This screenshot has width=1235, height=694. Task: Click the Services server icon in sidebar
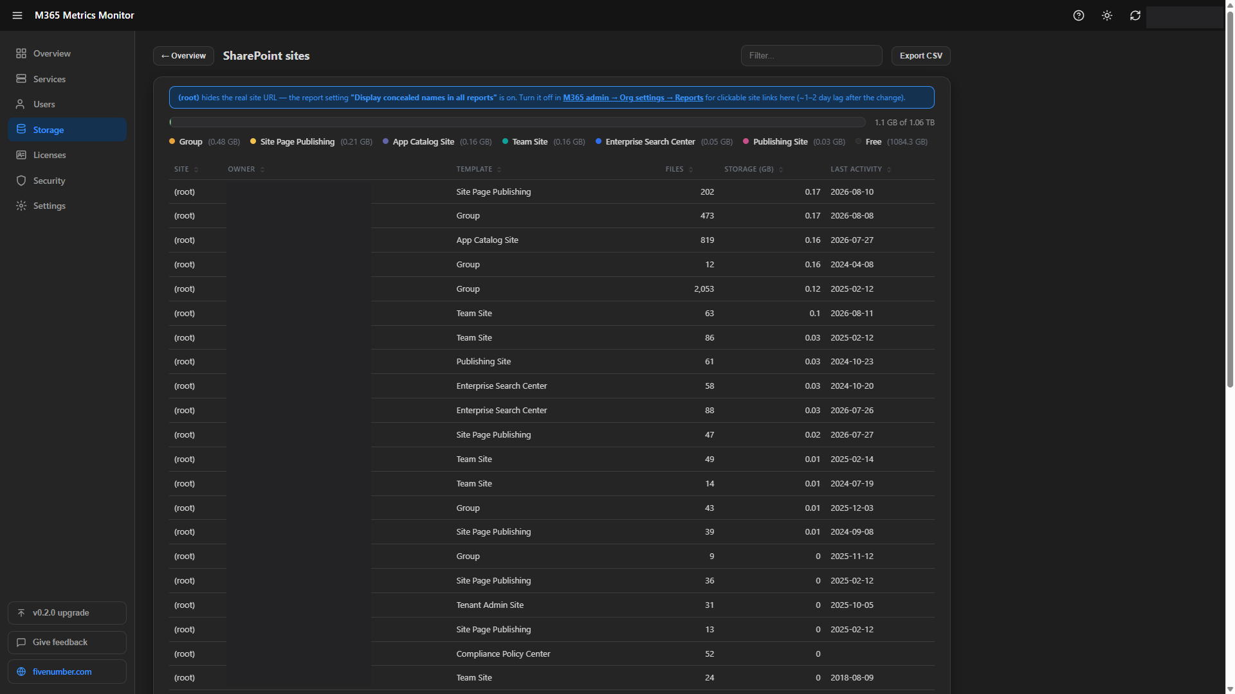(x=21, y=79)
